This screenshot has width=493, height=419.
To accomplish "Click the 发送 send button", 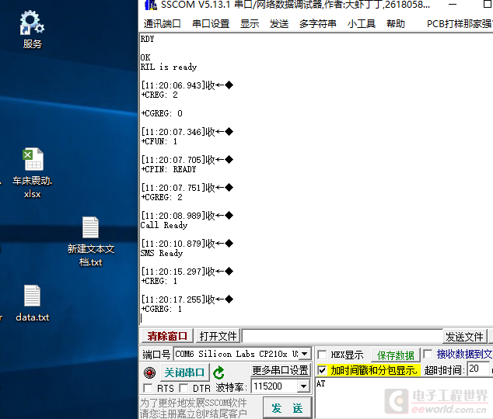I will point(287,407).
